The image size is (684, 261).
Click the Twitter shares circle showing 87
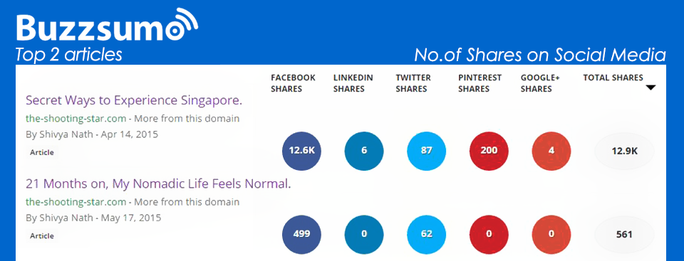(x=426, y=151)
